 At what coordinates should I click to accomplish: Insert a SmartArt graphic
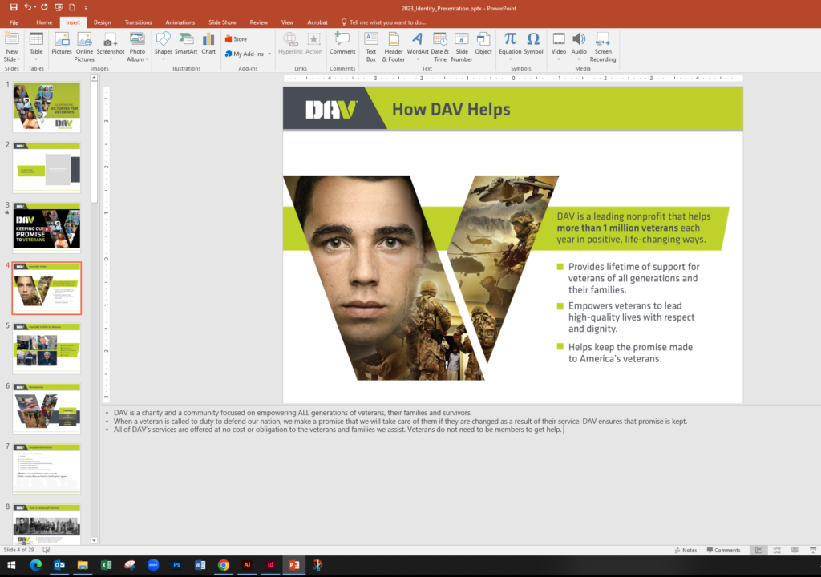click(x=185, y=46)
